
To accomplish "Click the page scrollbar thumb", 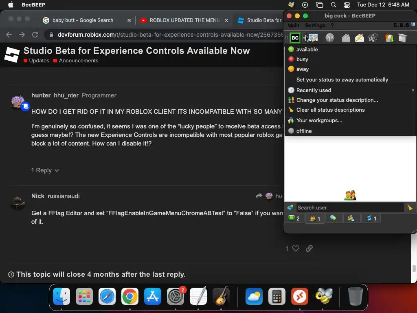I will [x=414, y=269].
